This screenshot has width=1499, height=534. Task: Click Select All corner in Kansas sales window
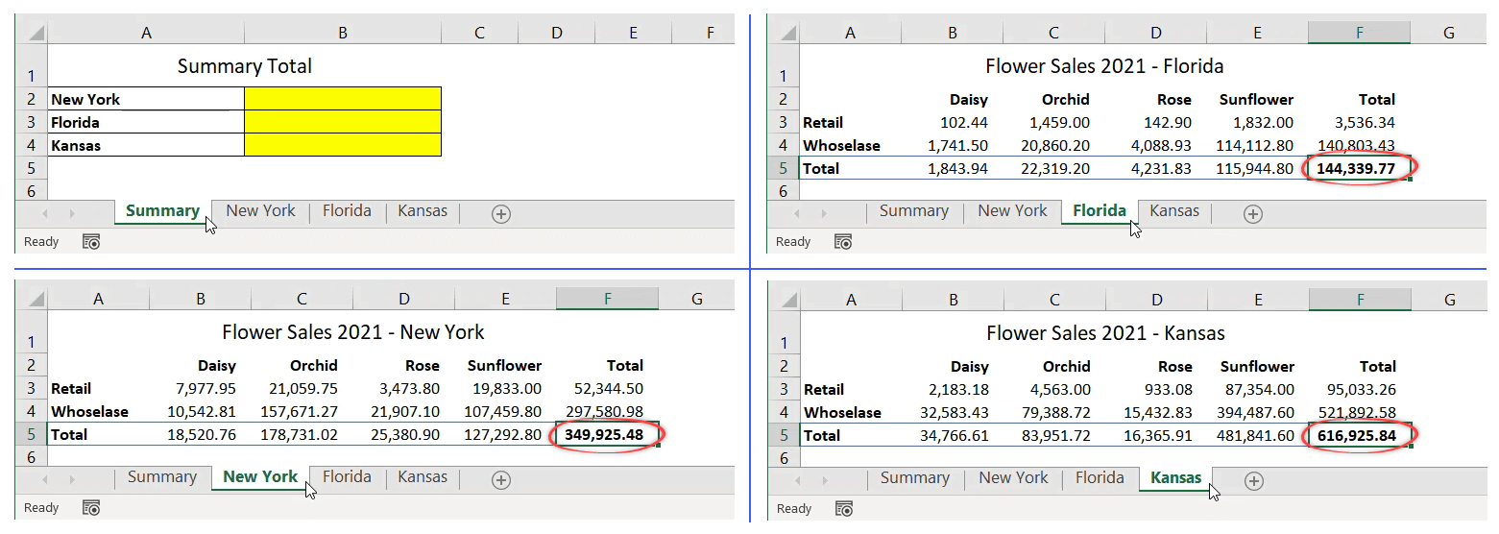point(785,301)
